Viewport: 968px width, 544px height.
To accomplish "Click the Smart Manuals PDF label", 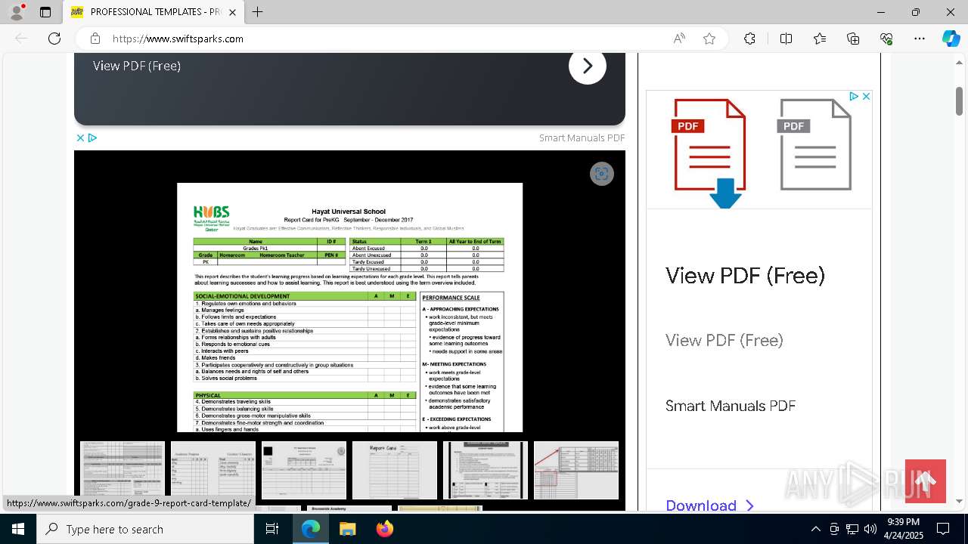I will (x=582, y=138).
